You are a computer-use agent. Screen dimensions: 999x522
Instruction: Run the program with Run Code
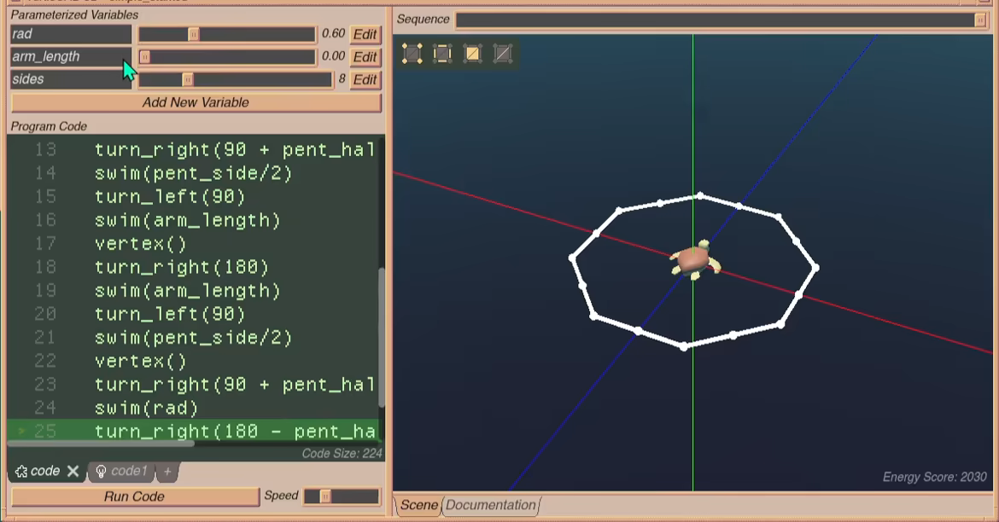pyautogui.click(x=134, y=496)
